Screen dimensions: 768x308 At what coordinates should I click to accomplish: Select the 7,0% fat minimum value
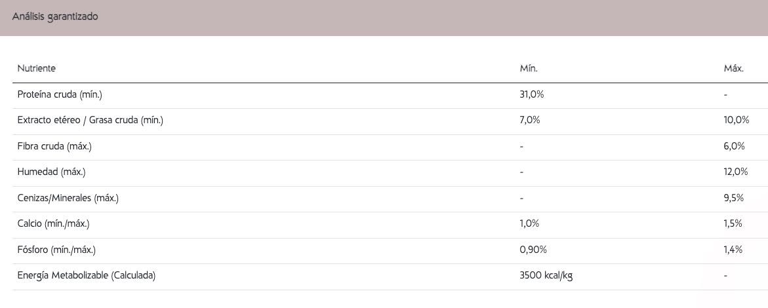(x=530, y=121)
